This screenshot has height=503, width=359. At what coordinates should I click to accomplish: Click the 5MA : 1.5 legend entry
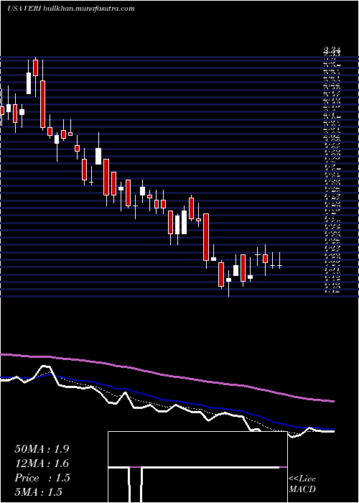pos(38,492)
